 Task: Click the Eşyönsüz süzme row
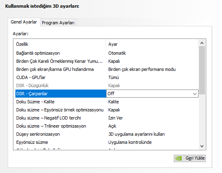(107, 142)
